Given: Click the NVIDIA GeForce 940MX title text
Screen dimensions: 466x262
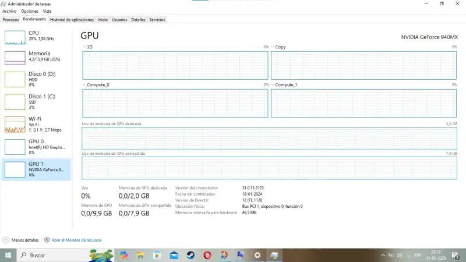Looking at the screenshot, I should [x=429, y=37].
